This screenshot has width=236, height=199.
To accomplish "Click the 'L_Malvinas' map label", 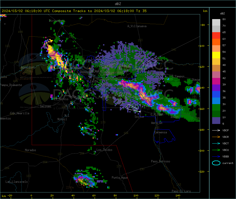I will tap(103, 97).
